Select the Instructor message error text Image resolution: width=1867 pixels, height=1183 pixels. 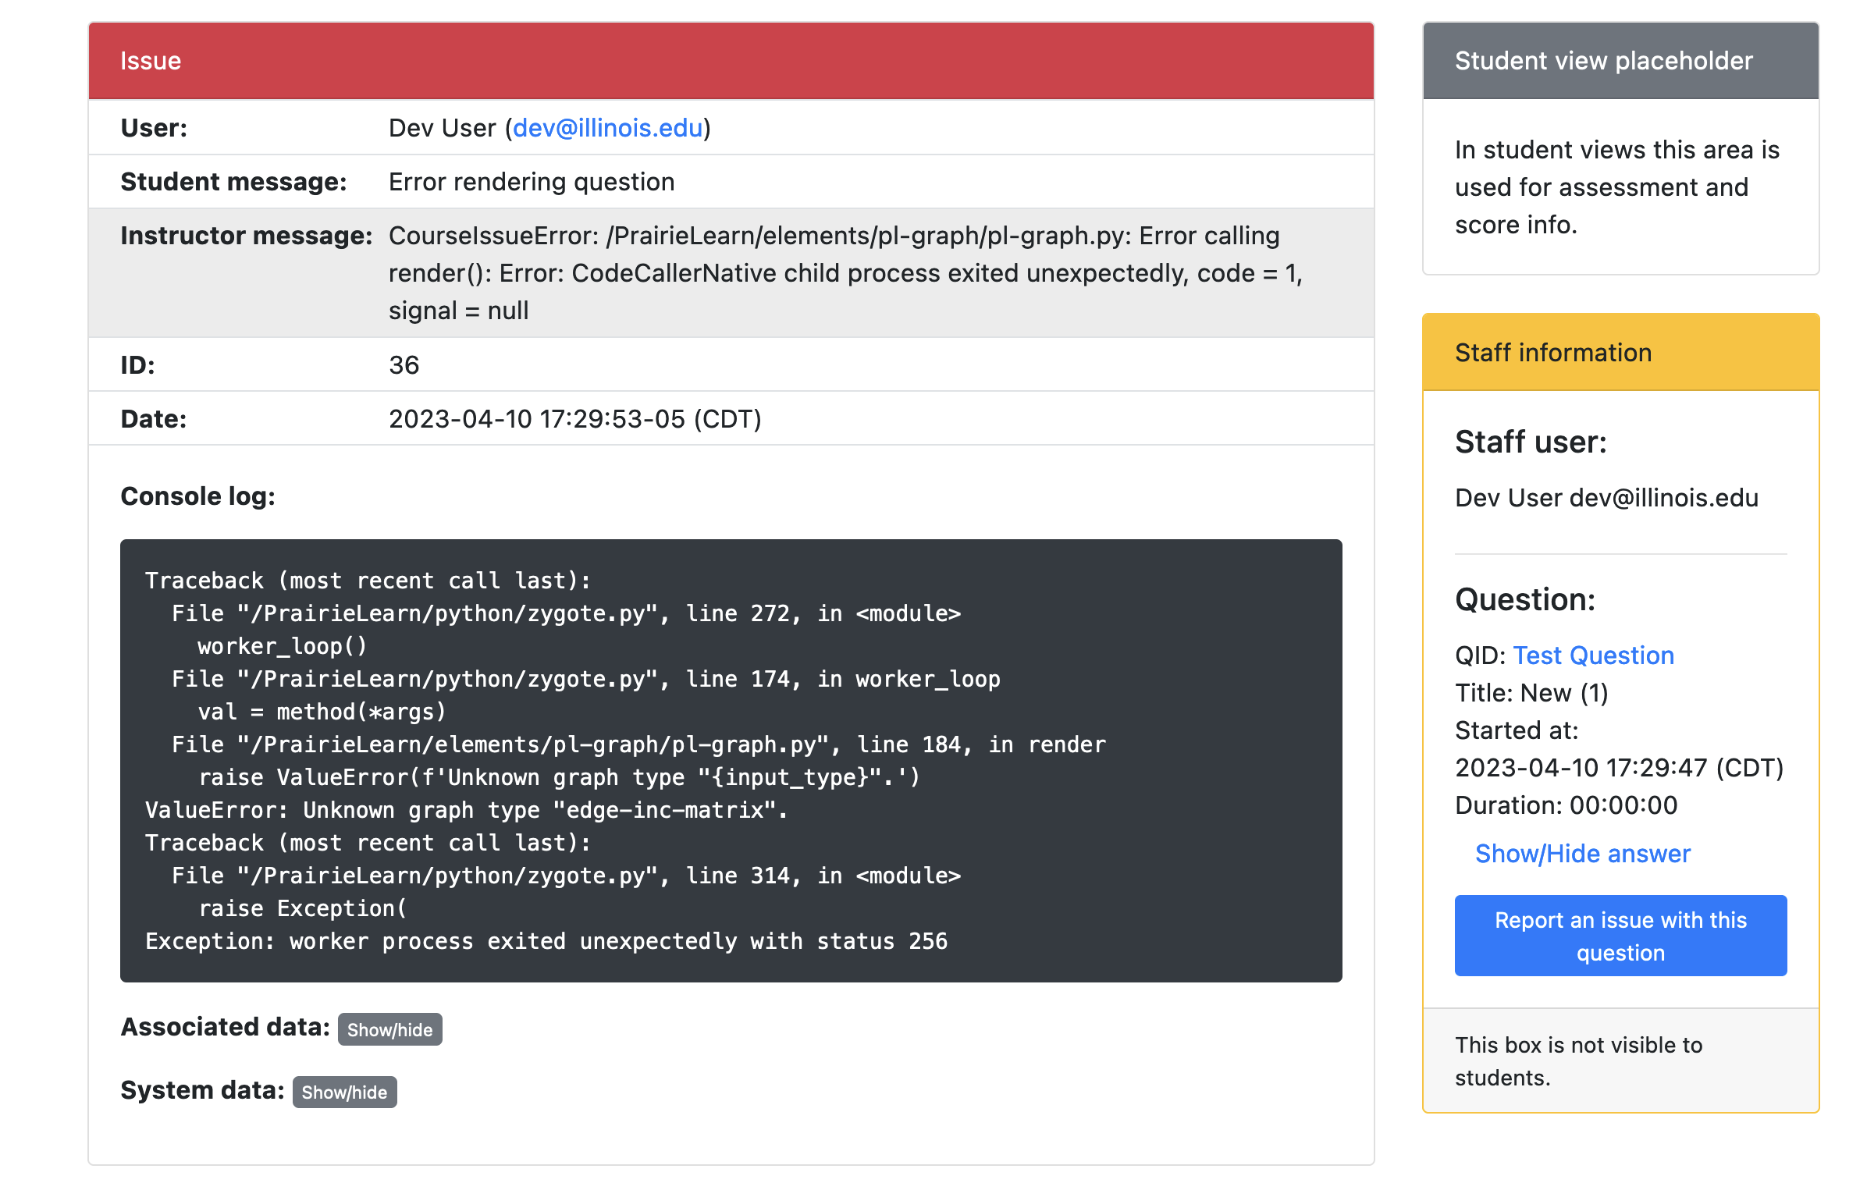834,272
